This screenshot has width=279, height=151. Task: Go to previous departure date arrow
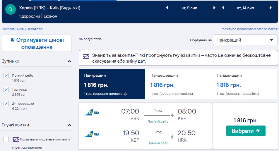coord(167,8)
